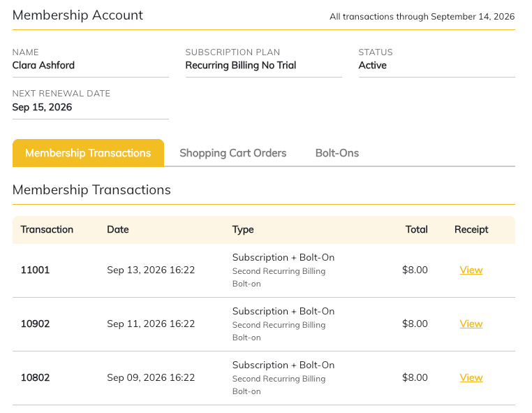This screenshot has width=532, height=413.
Task: Click the Receipt column header
Action: tap(471, 230)
